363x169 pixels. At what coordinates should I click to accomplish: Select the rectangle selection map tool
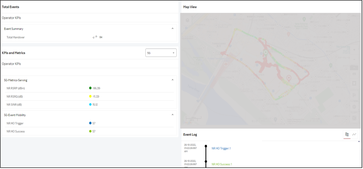coord(354,83)
